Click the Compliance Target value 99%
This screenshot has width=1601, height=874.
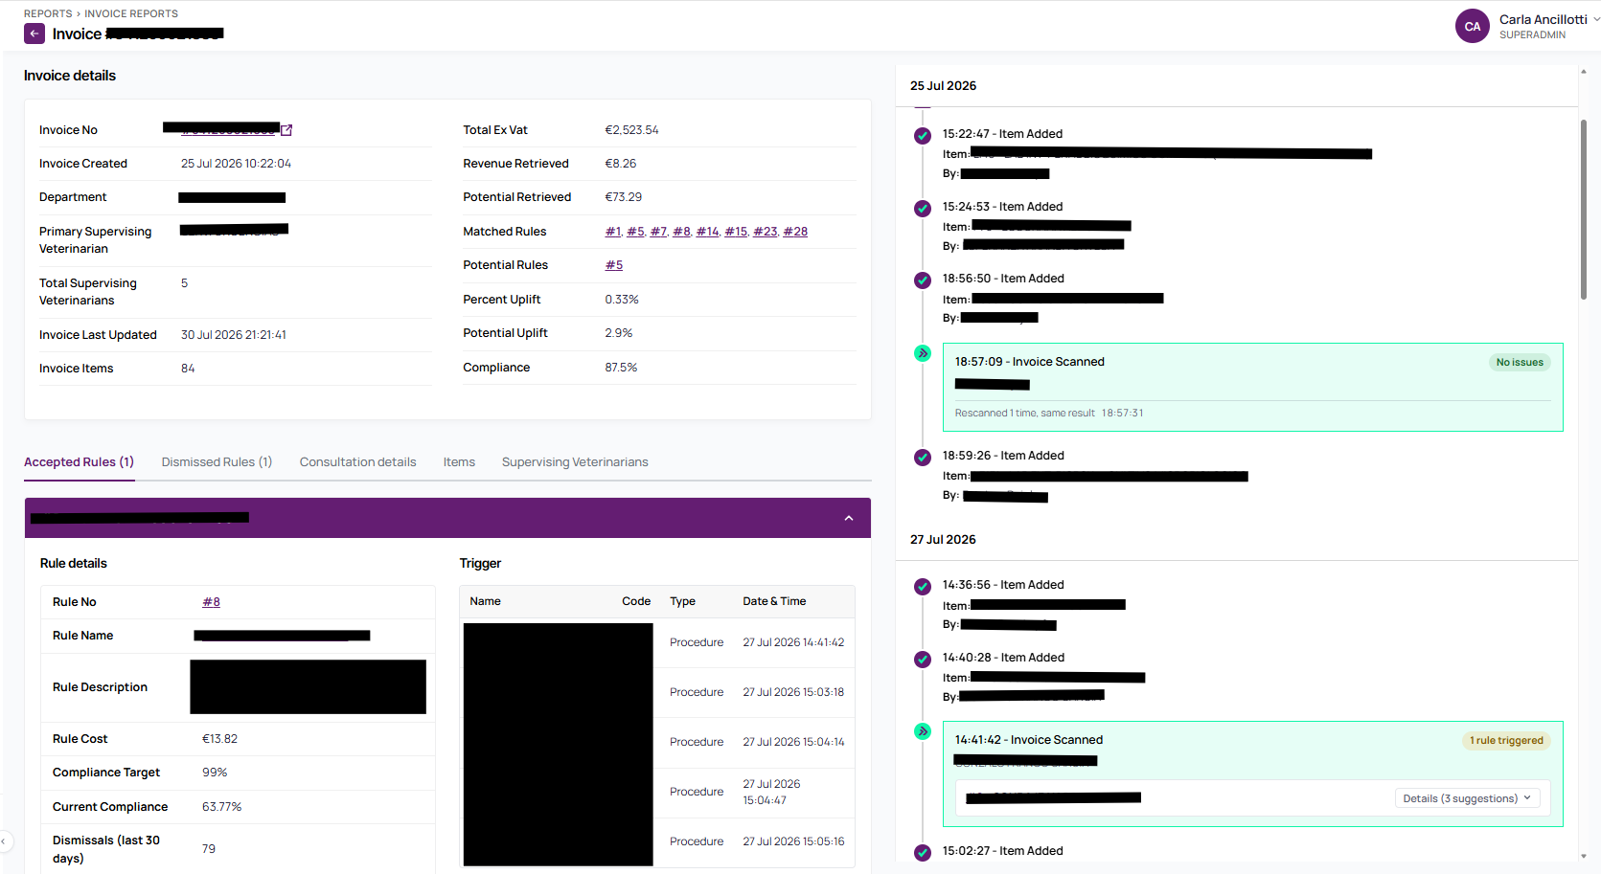click(215, 773)
